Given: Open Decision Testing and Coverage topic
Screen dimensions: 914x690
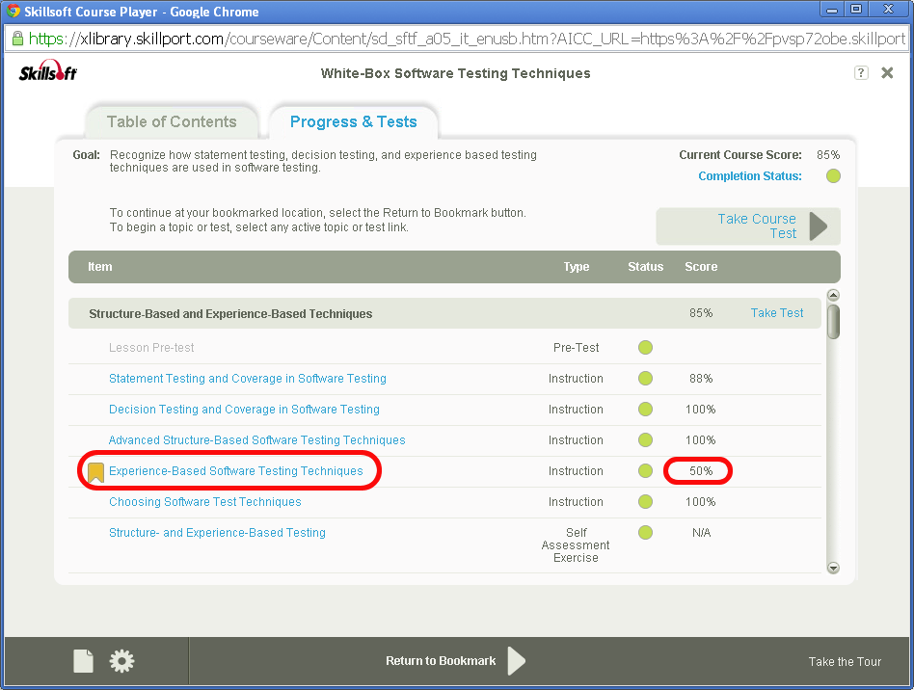Looking at the screenshot, I should click(x=244, y=410).
